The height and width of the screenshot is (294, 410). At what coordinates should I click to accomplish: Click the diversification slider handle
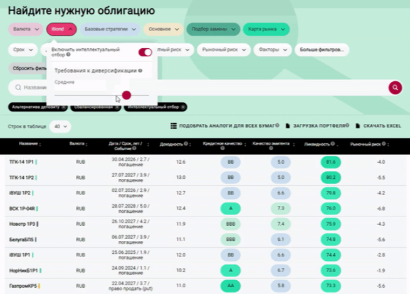pos(126,95)
